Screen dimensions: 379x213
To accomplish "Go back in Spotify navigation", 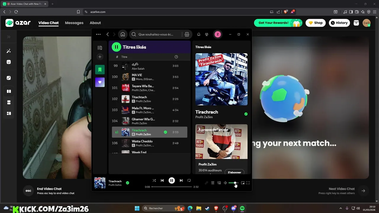I will tap(107, 34).
